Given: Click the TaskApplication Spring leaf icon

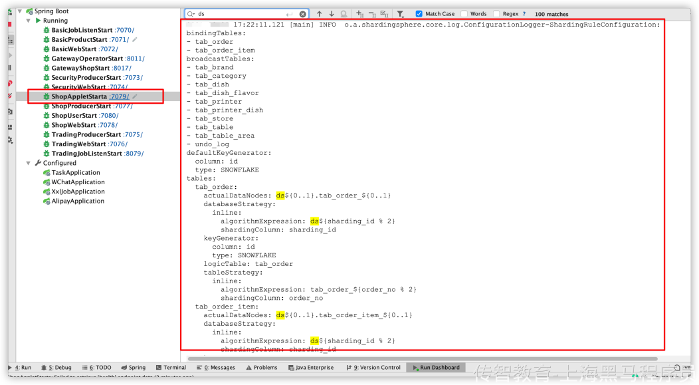Looking at the screenshot, I should 47,173.
